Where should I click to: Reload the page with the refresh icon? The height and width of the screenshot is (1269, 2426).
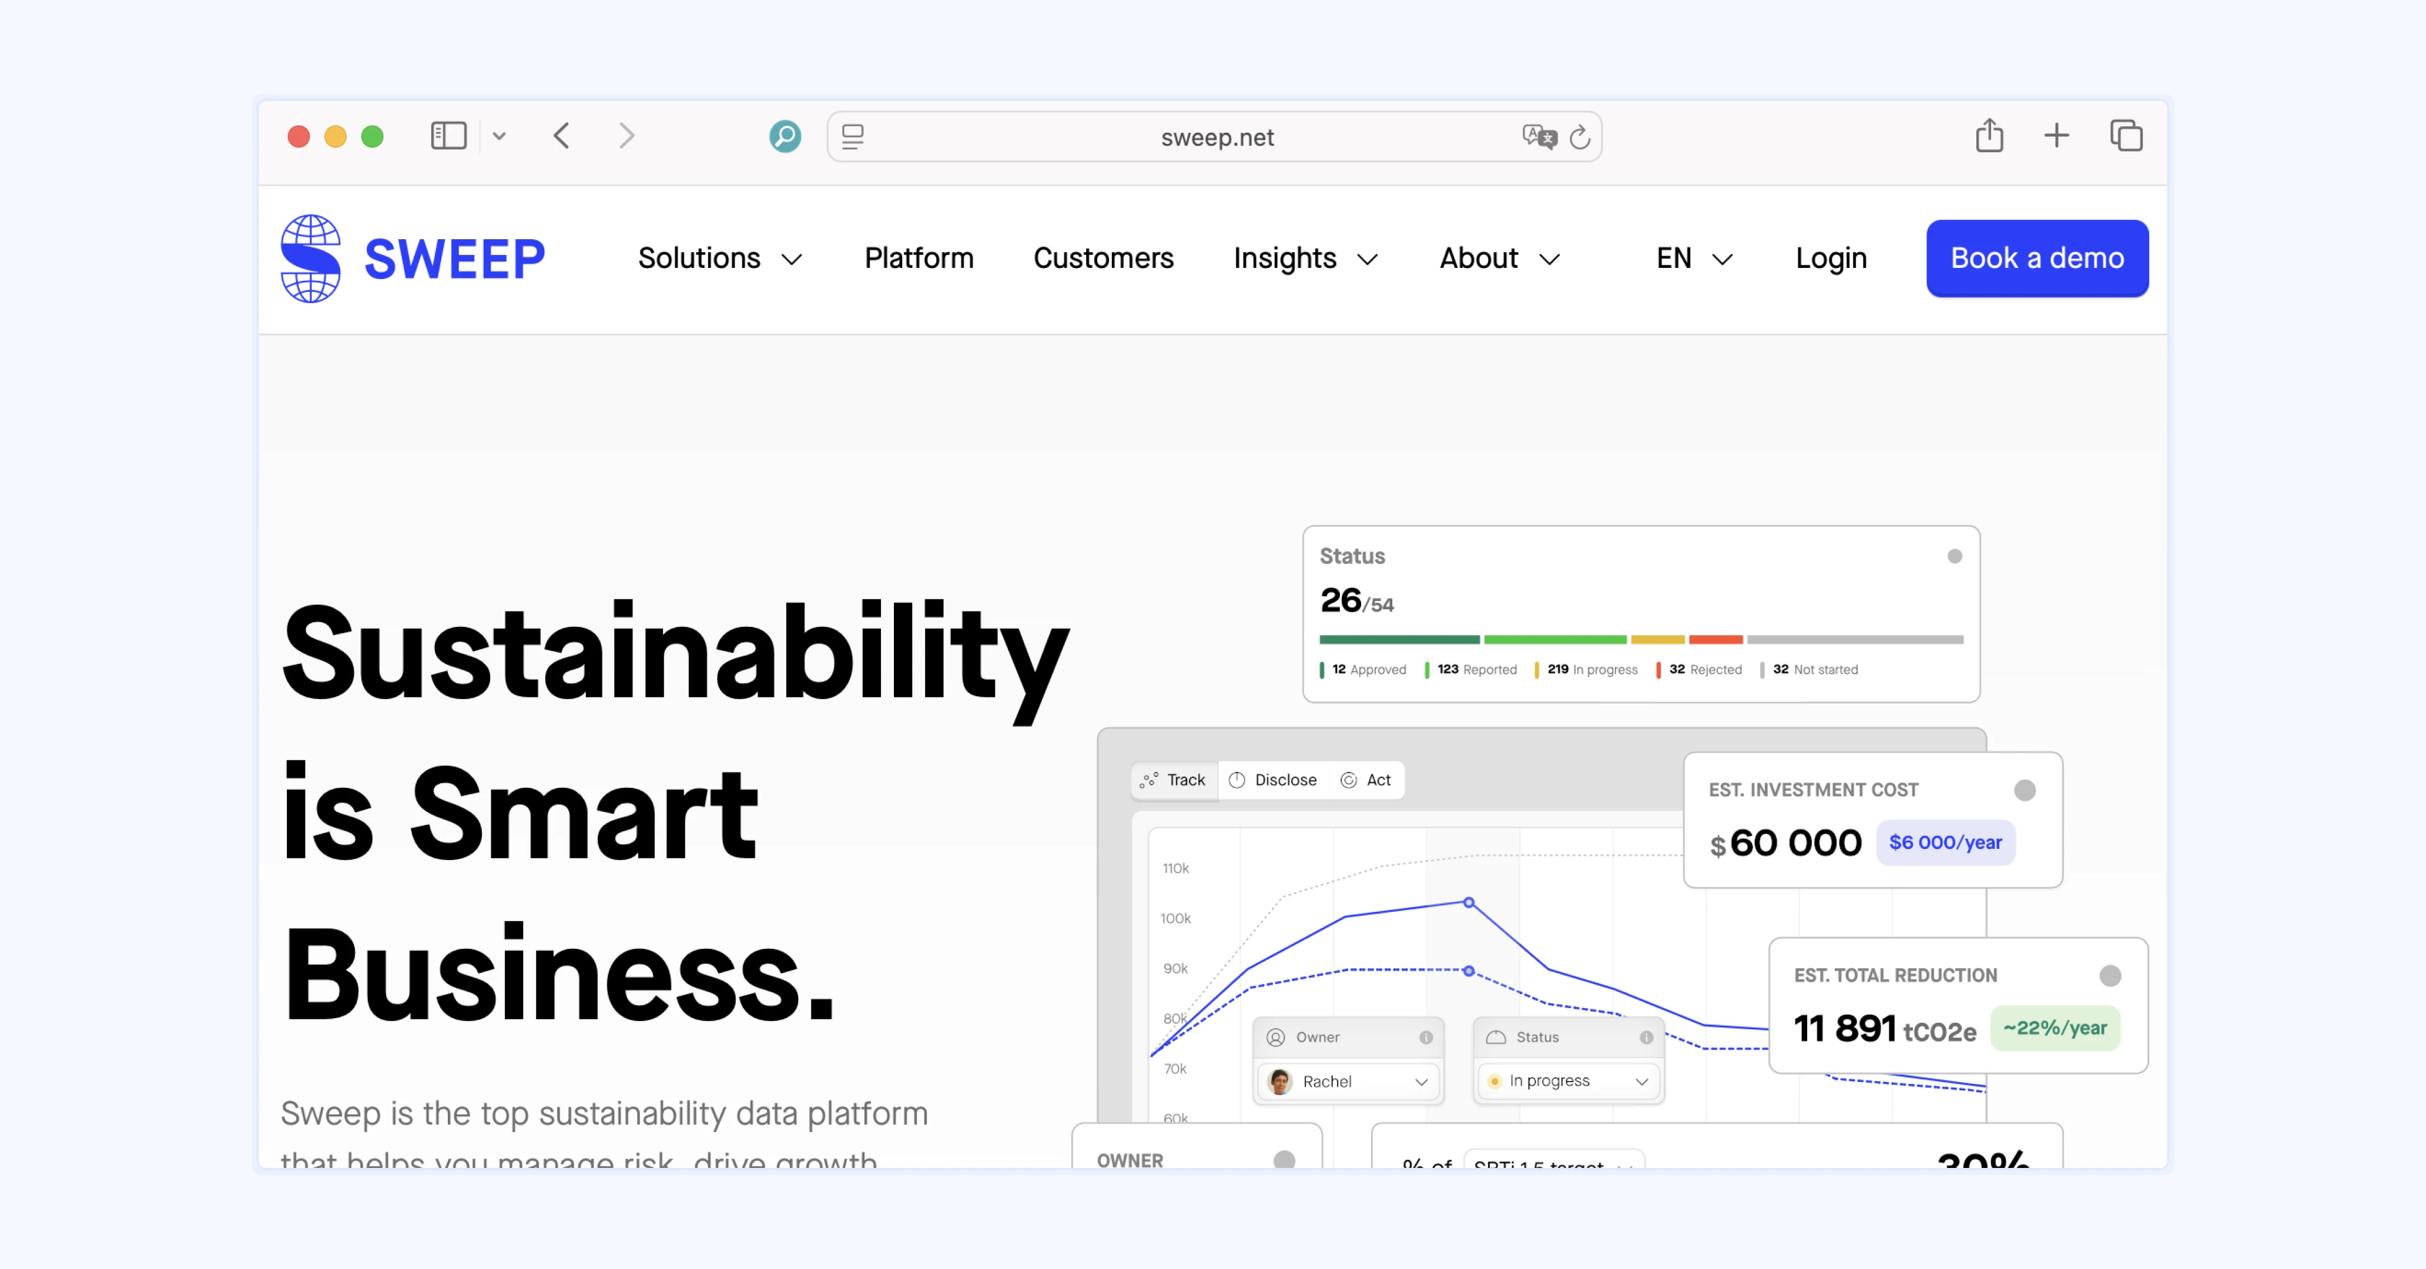1580,137
